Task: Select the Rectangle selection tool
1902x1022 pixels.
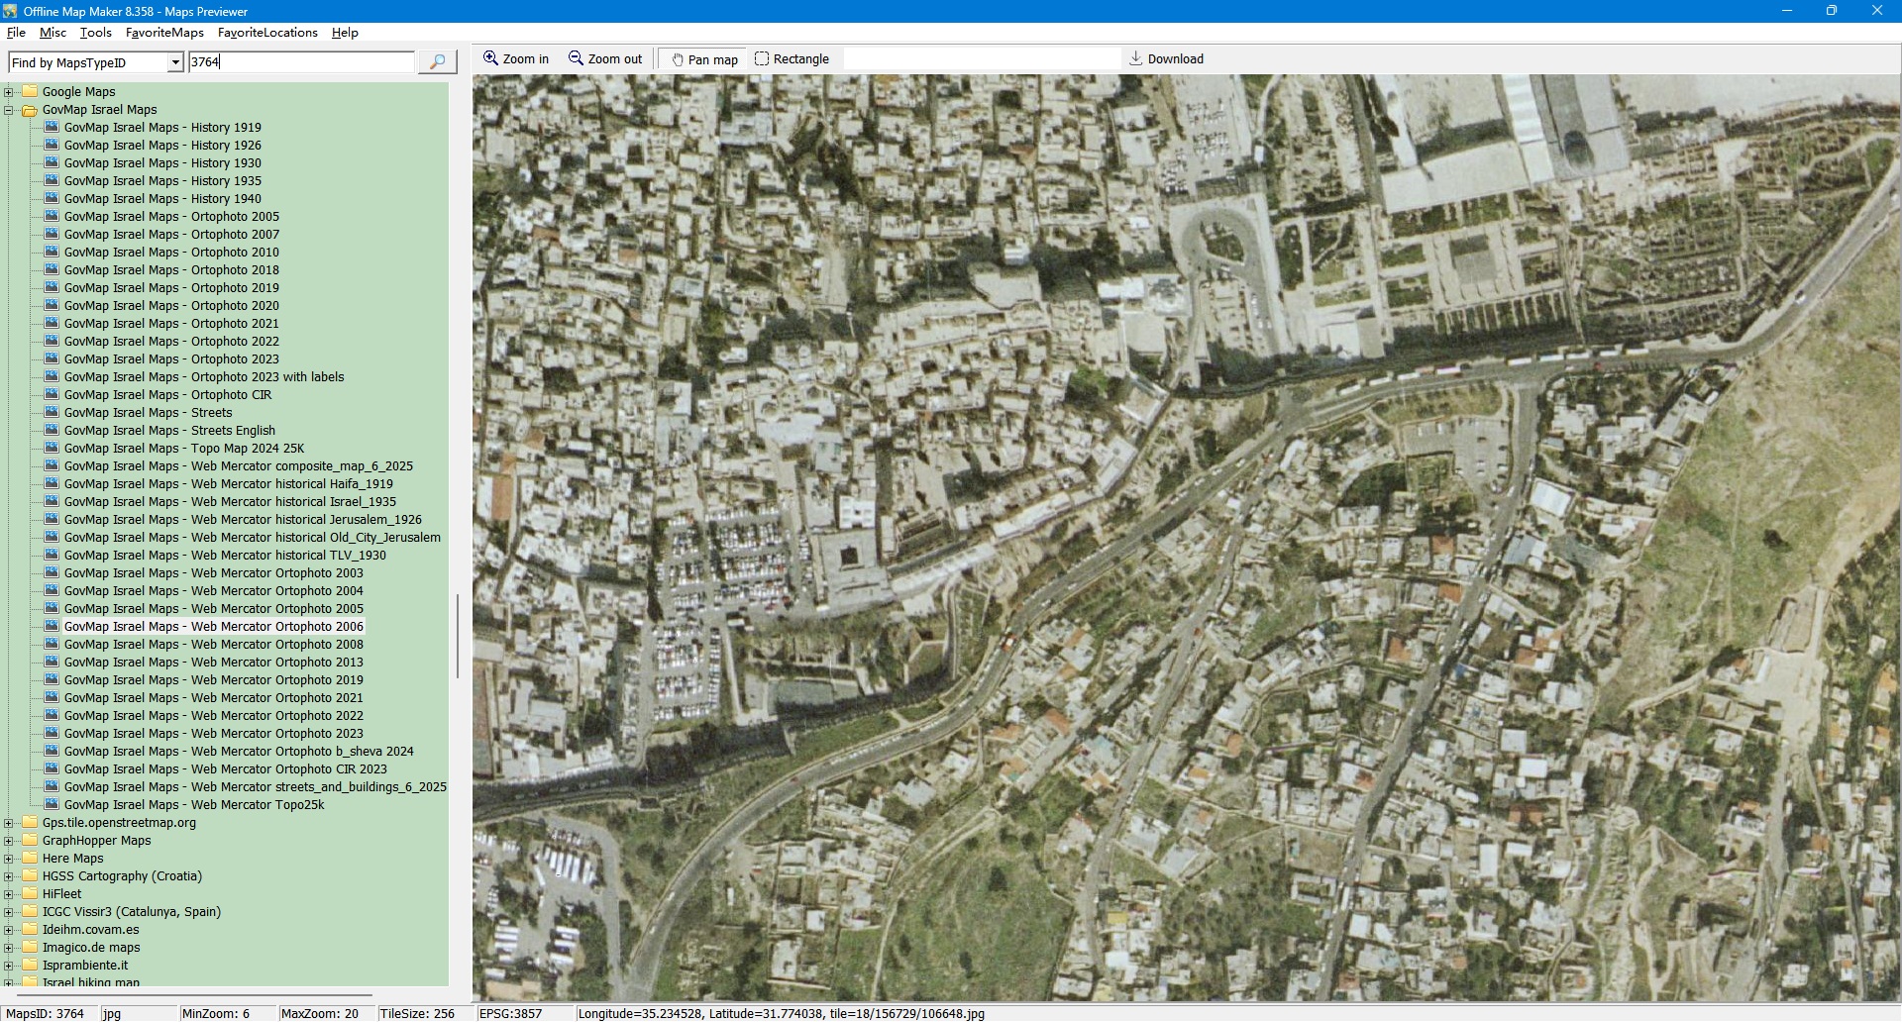Action: point(792,59)
